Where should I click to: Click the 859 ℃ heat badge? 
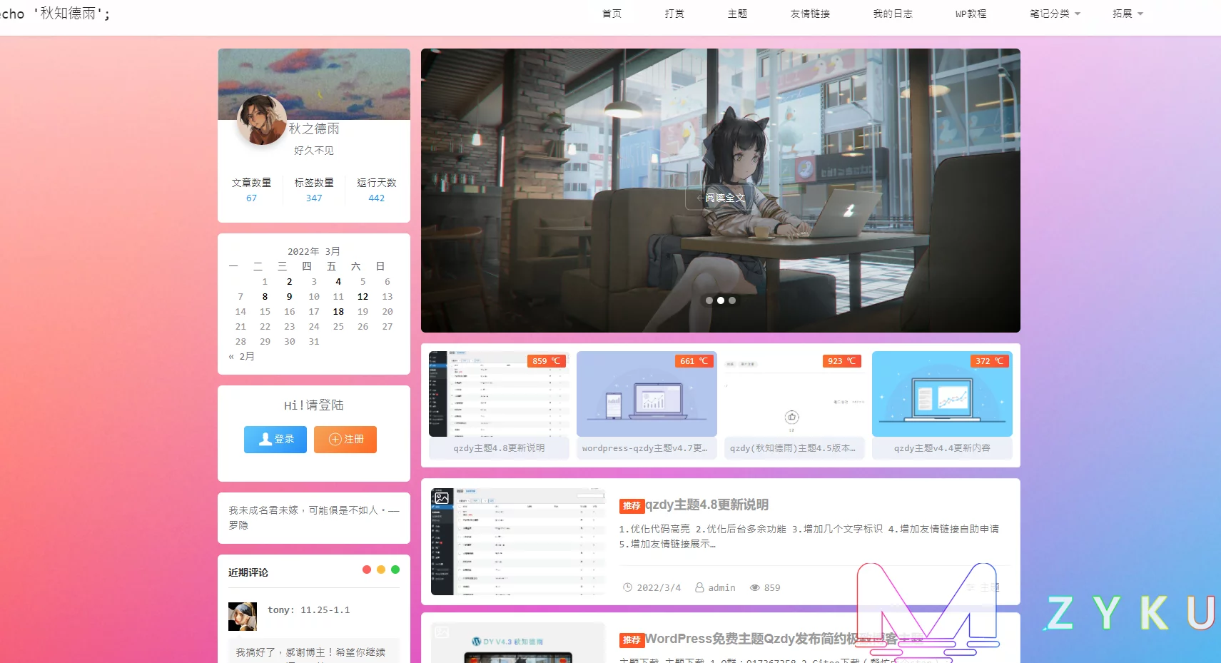[x=546, y=361]
